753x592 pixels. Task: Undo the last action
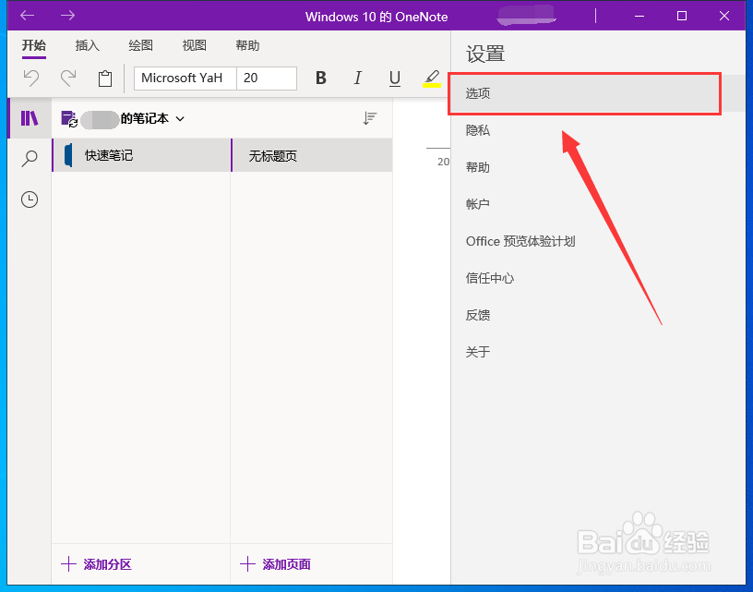coord(31,78)
